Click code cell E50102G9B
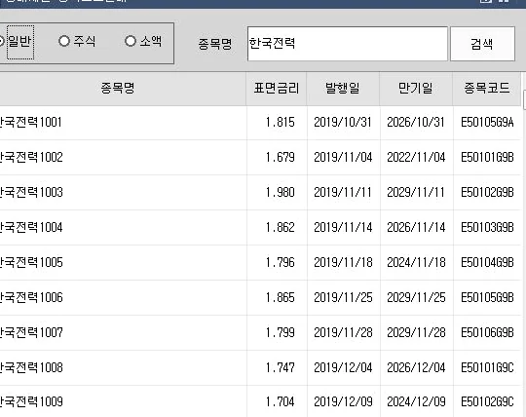 pos(487,193)
